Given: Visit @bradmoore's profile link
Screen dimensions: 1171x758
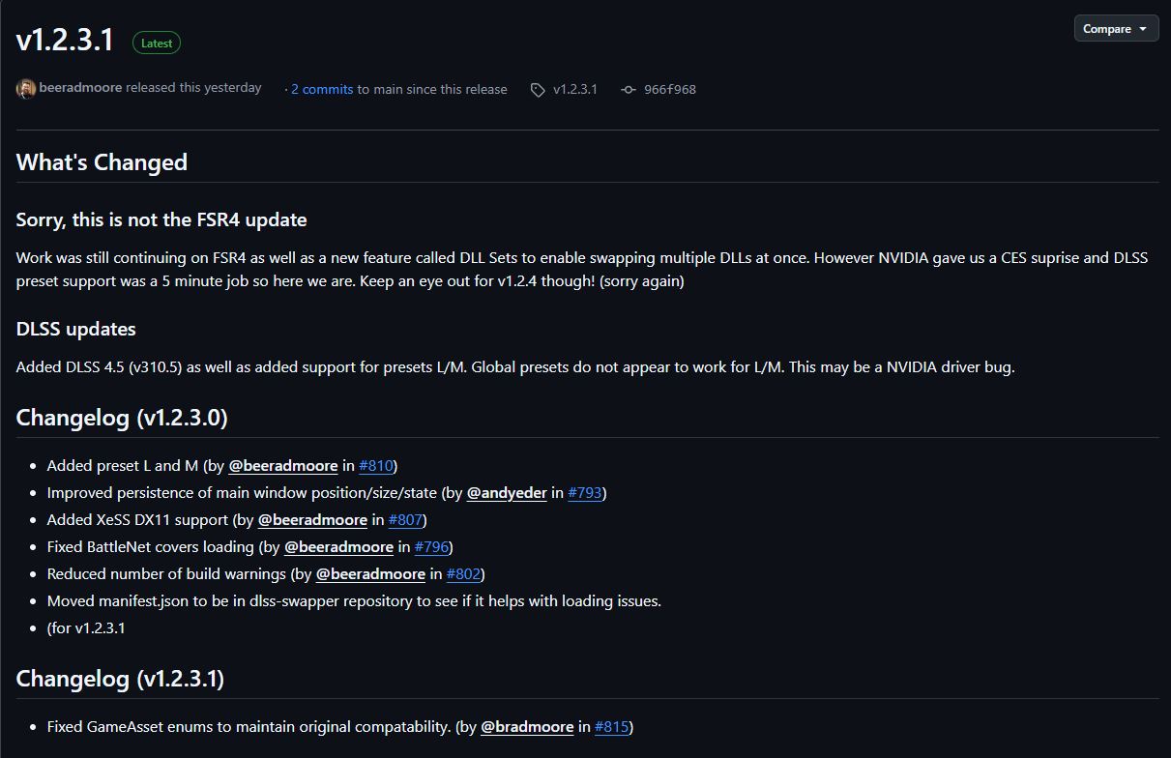Looking at the screenshot, I should (x=527, y=726).
